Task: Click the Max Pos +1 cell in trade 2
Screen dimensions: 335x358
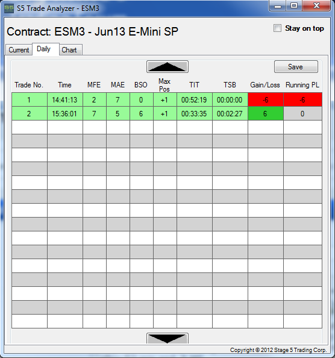Action: click(165, 113)
